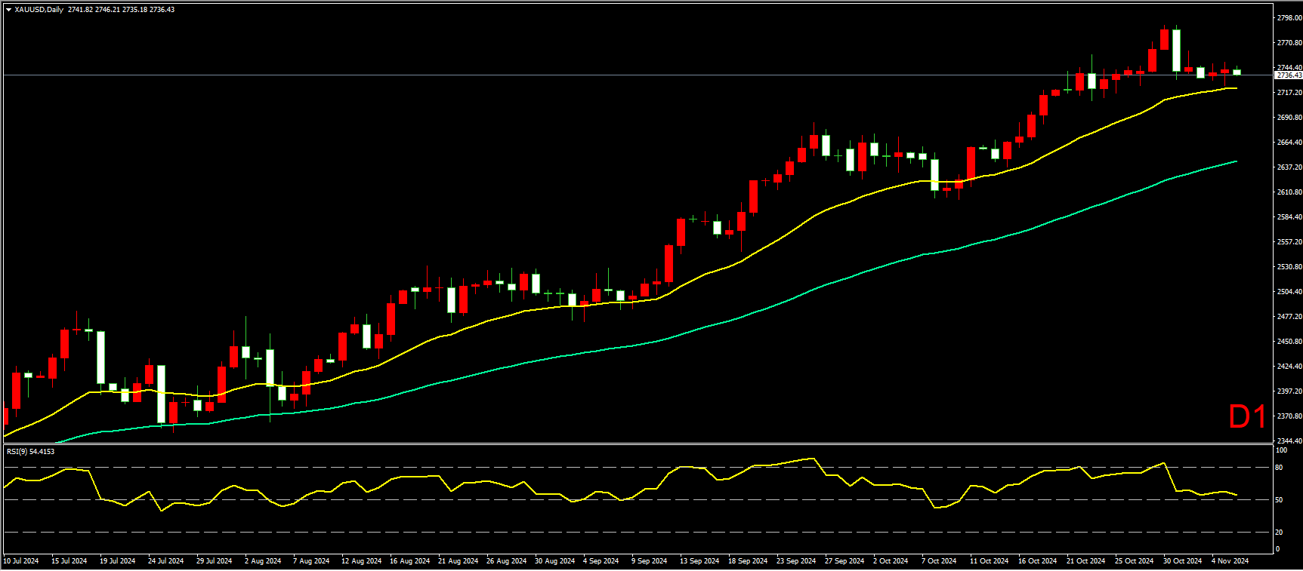Click the 24 Jul 2024 date label
The width and height of the screenshot is (1303, 571).
click(166, 561)
